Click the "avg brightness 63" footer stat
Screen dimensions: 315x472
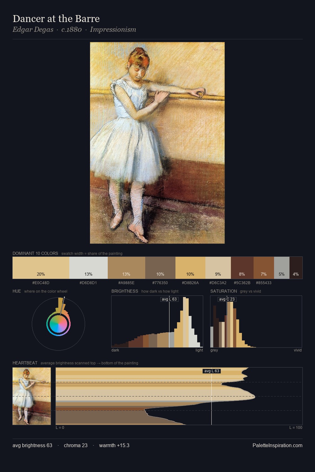(32, 445)
